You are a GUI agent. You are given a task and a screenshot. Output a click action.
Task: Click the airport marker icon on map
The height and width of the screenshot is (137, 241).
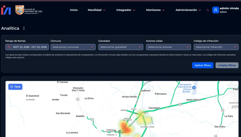(x=194, y=88)
